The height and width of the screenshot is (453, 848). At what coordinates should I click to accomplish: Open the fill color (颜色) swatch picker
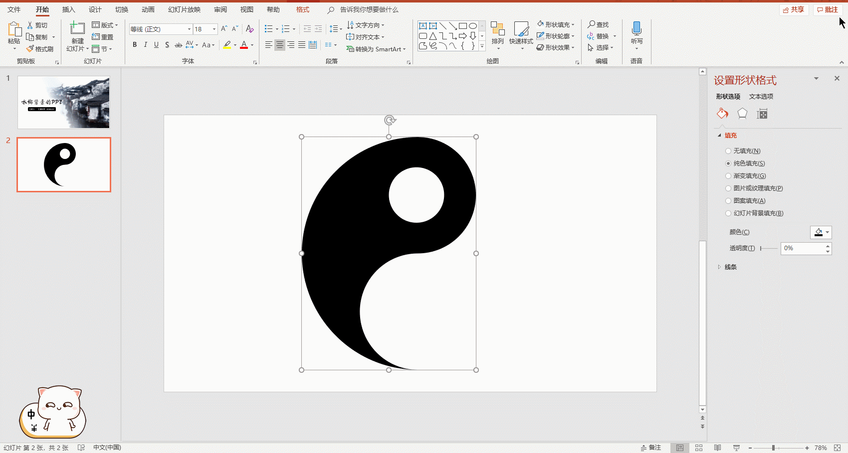(821, 232)
